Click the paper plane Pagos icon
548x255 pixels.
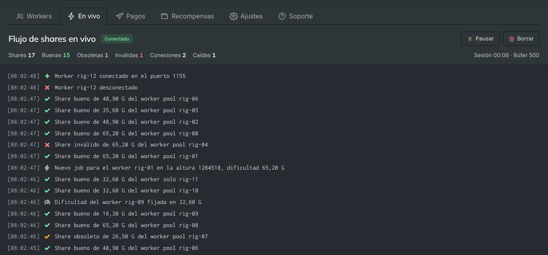tap(119, 16)
